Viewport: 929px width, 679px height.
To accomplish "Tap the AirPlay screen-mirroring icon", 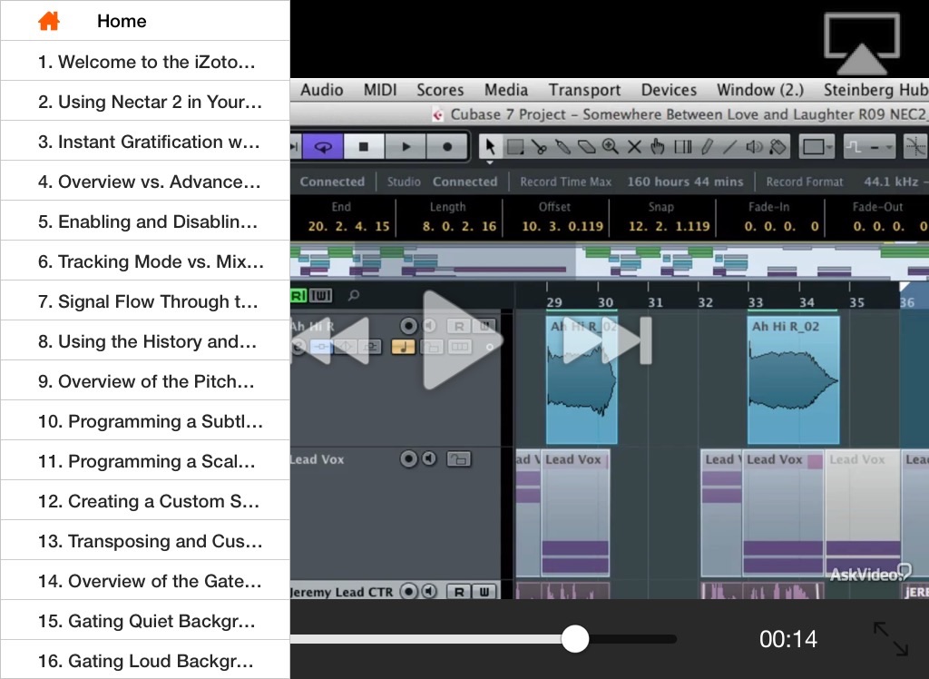I will 862,44.
